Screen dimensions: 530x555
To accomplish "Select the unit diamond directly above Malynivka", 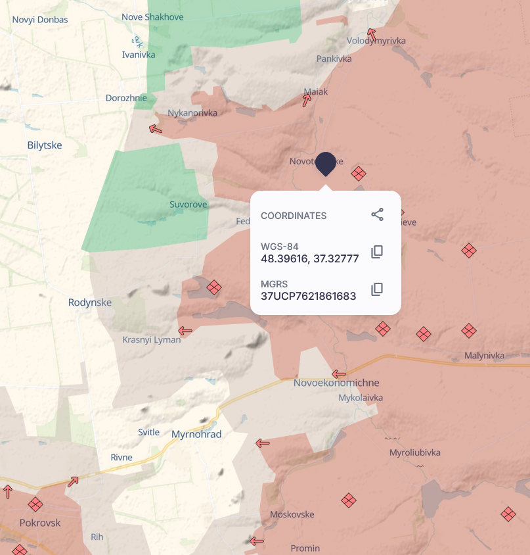I will (469, 331).
